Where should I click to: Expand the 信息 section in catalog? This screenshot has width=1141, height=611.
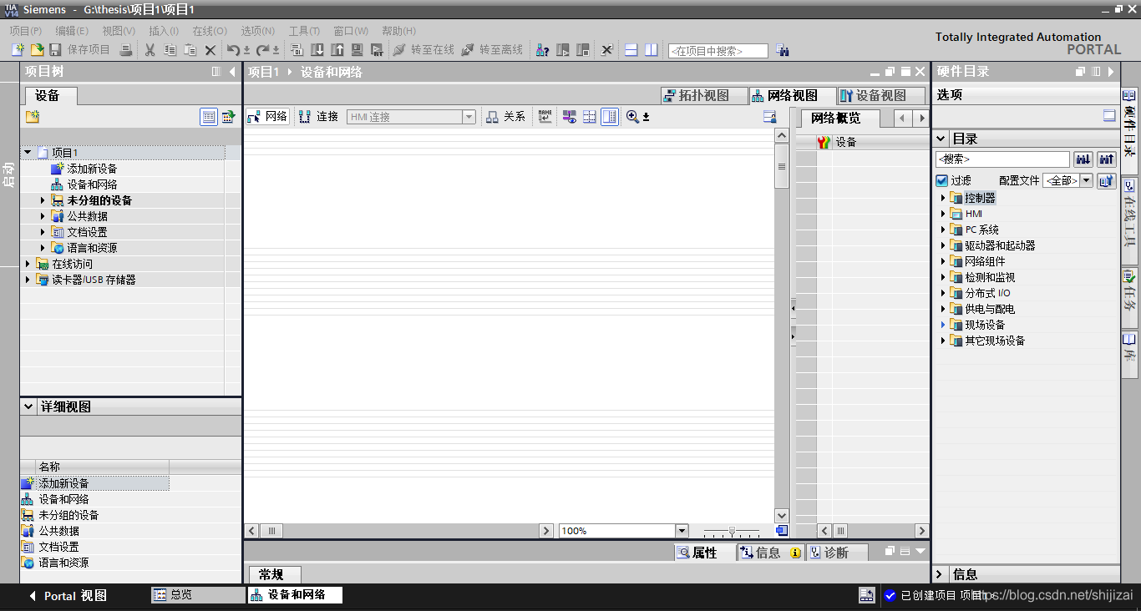(x=940, y=574)
